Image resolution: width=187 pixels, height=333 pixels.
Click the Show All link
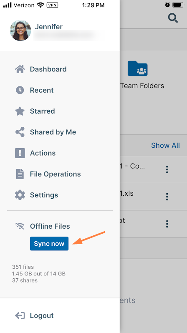pos(165,145)
